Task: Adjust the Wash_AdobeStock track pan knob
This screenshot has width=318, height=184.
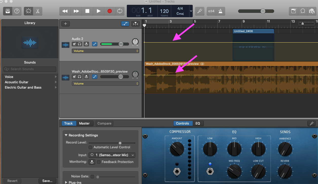Action: tap(135, 74)
